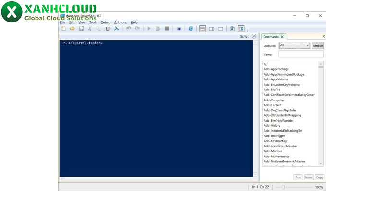
Task: Stop operation square icon
Action: pos(167,29)
